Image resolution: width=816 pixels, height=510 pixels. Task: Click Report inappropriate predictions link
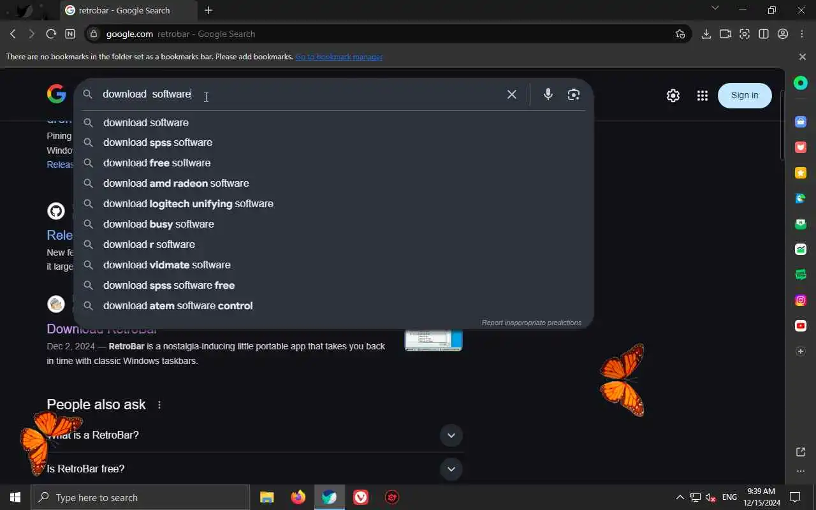[x=531, y=323]
